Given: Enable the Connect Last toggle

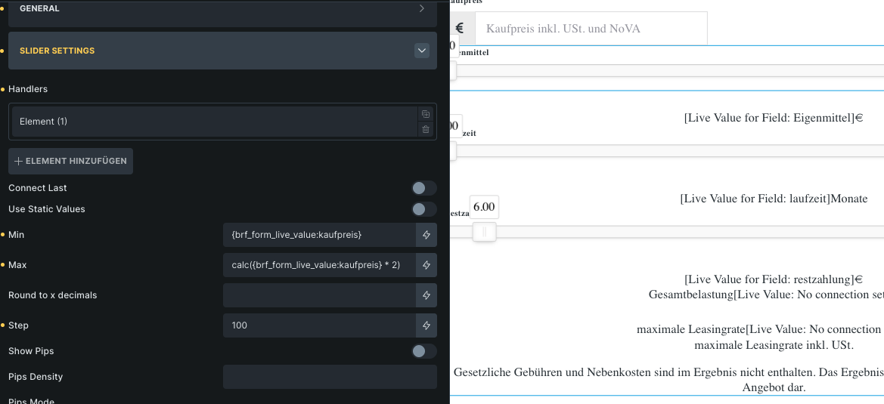Looking at the screenshot, I should 423,188.
